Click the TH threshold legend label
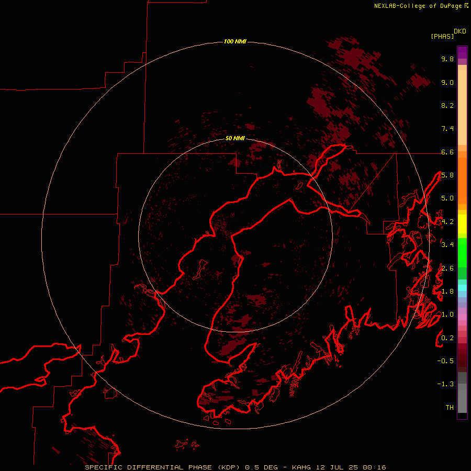The height and width of the screenshot is (471, 471). [x=450, y=408]
